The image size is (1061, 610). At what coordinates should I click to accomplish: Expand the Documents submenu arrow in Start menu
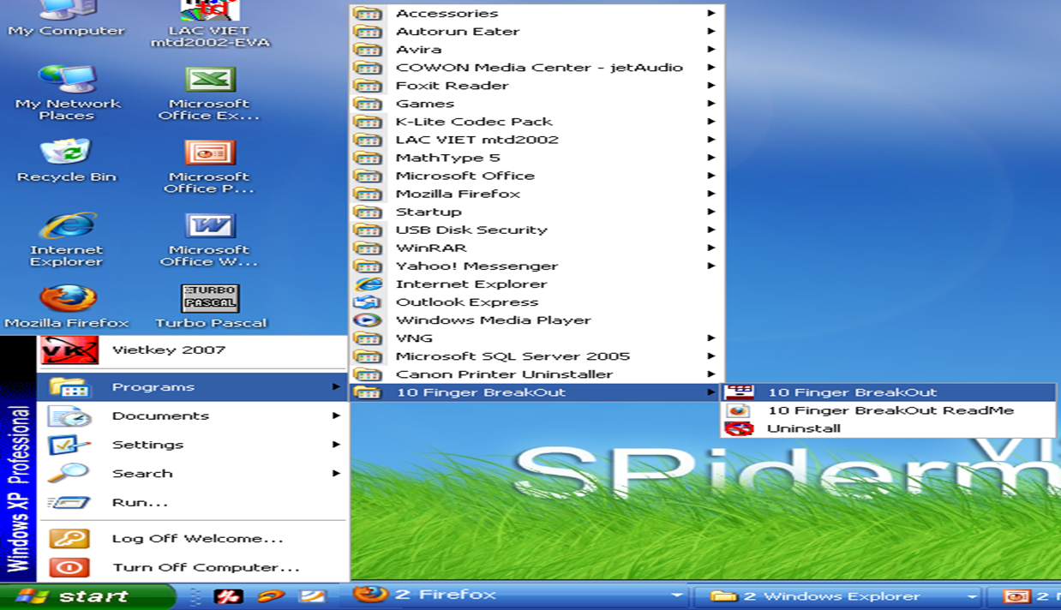[336, 416]
